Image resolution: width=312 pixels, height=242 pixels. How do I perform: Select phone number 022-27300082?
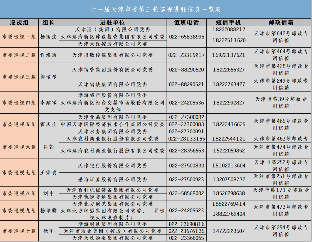[x=187, y=117]
